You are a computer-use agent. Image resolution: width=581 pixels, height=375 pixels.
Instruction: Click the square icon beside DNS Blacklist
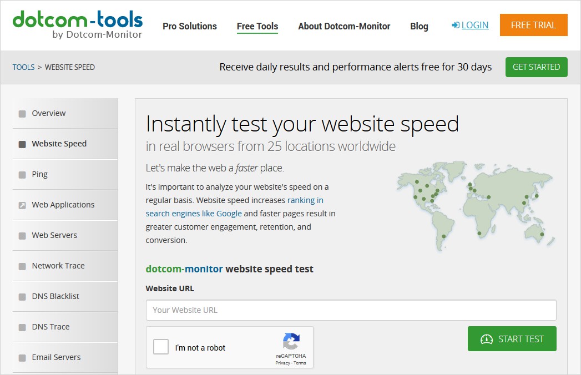coord(22,297)
